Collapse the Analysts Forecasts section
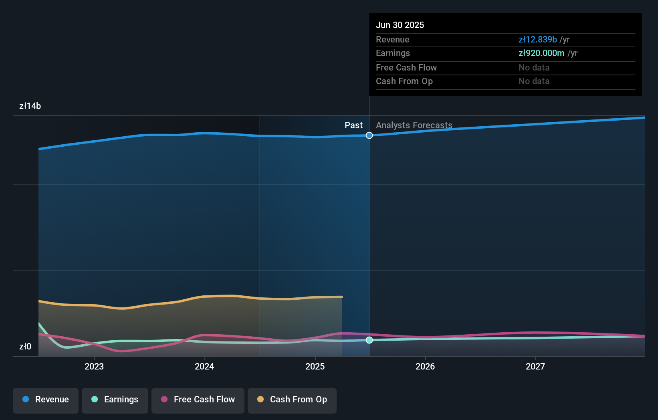This screenshot has width=658, height=420. [x=414, y=125]
